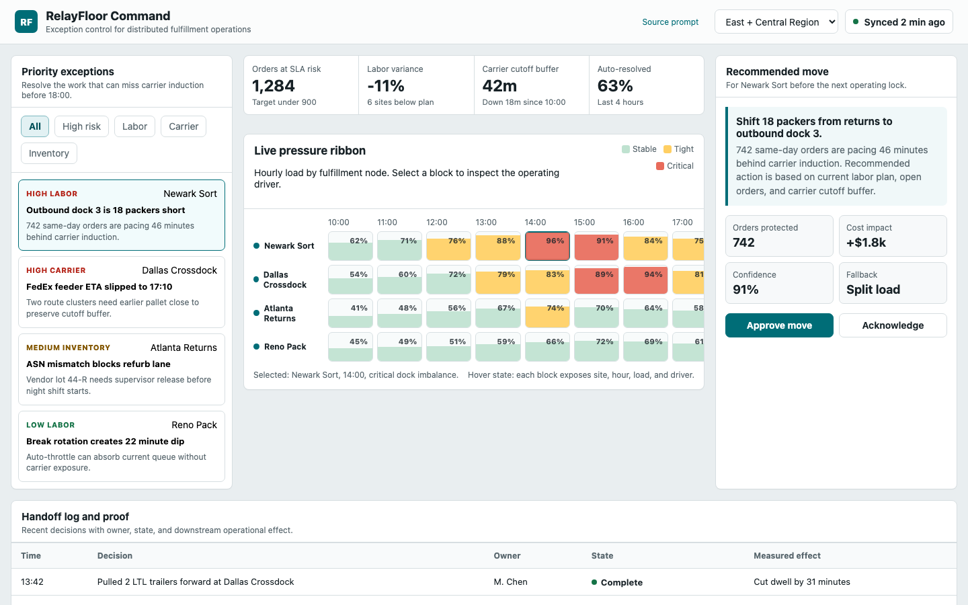Click the Owner column header

coord(507,556)
